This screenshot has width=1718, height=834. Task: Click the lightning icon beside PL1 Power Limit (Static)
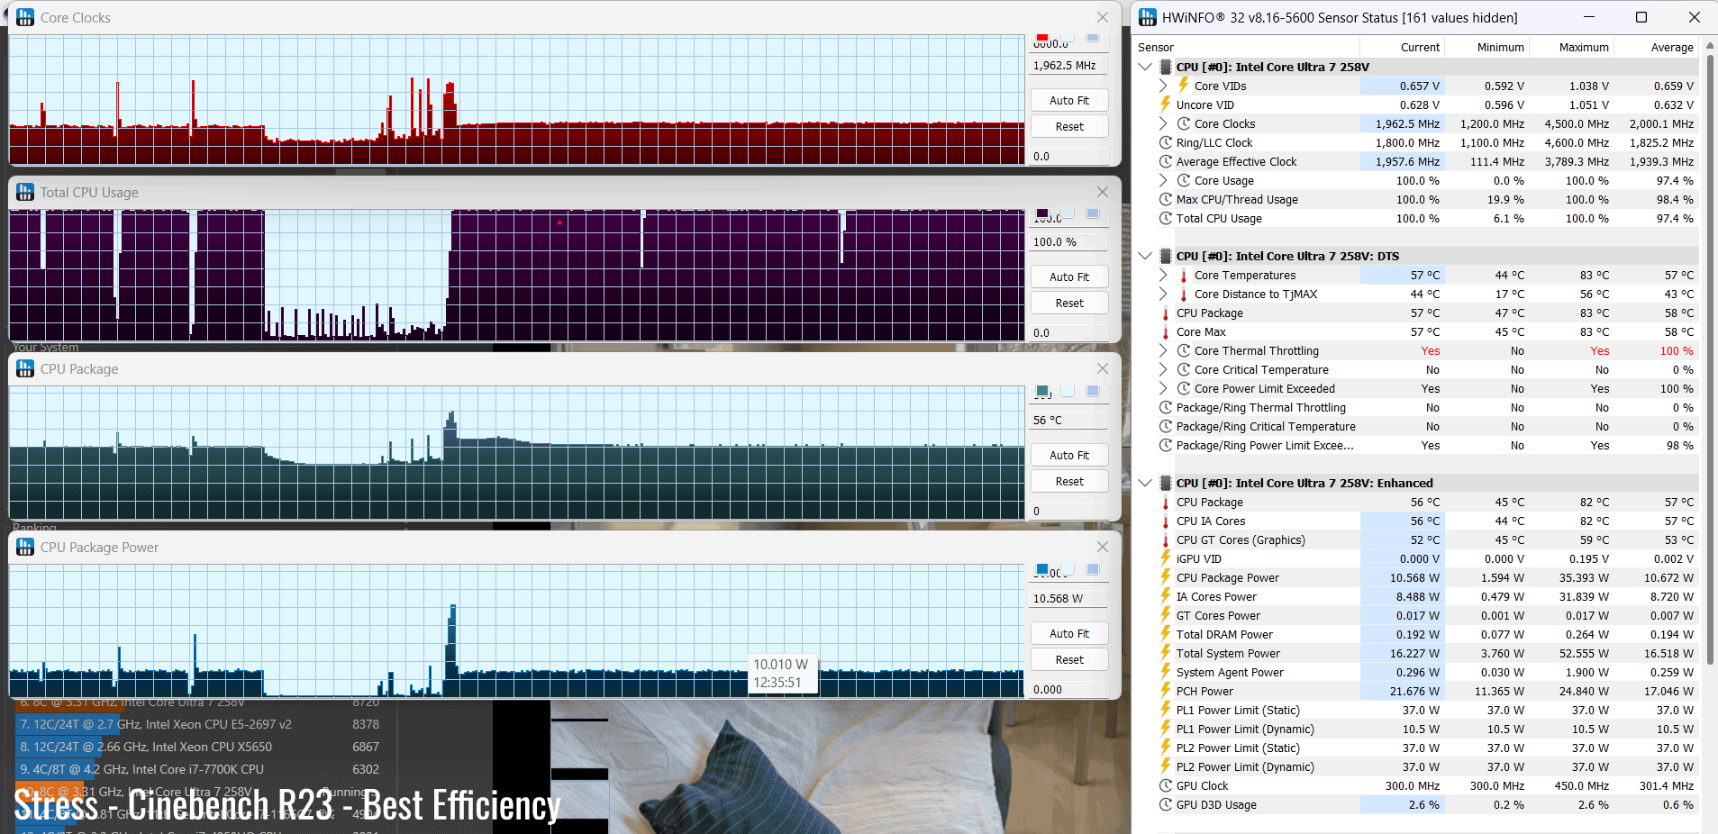(x=1166, y=710)
